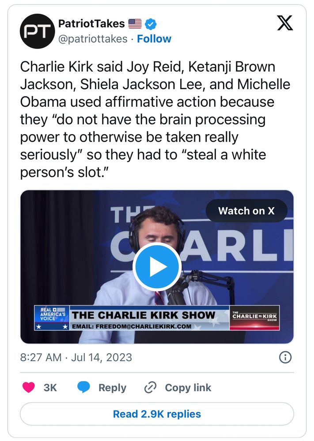Click the PatriotTakes display name
The width and height of the screenshot is (314, 441).
coord(91,24)
